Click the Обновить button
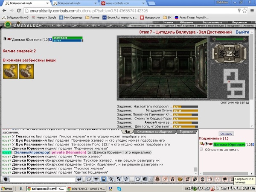The width and height of the screenshot is (256, 192). (226, 134)
